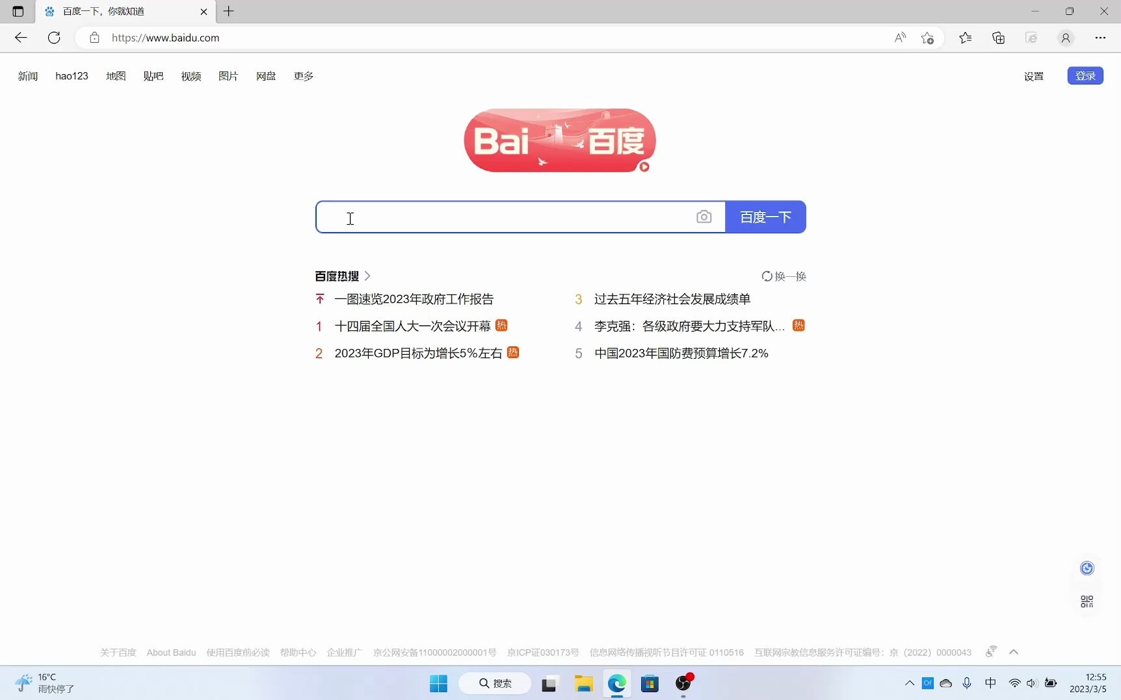1121x700 pixels.
Task: Open Wi-Fi network settings icon
Action: click(x=1014, y=683)
